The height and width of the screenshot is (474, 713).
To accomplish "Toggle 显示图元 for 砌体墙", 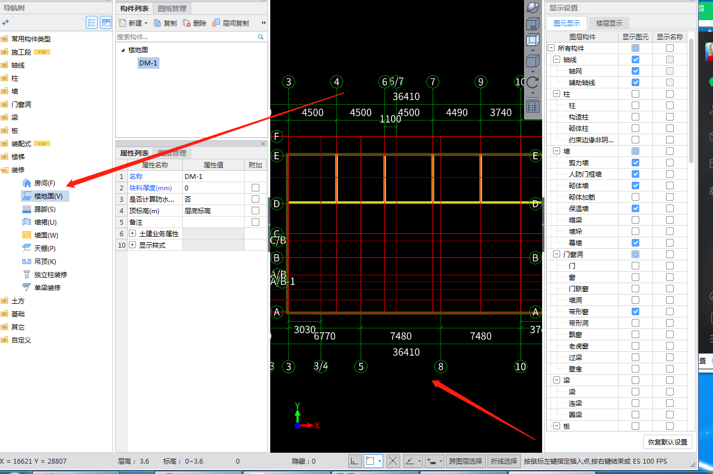I will tap(635, 186).
